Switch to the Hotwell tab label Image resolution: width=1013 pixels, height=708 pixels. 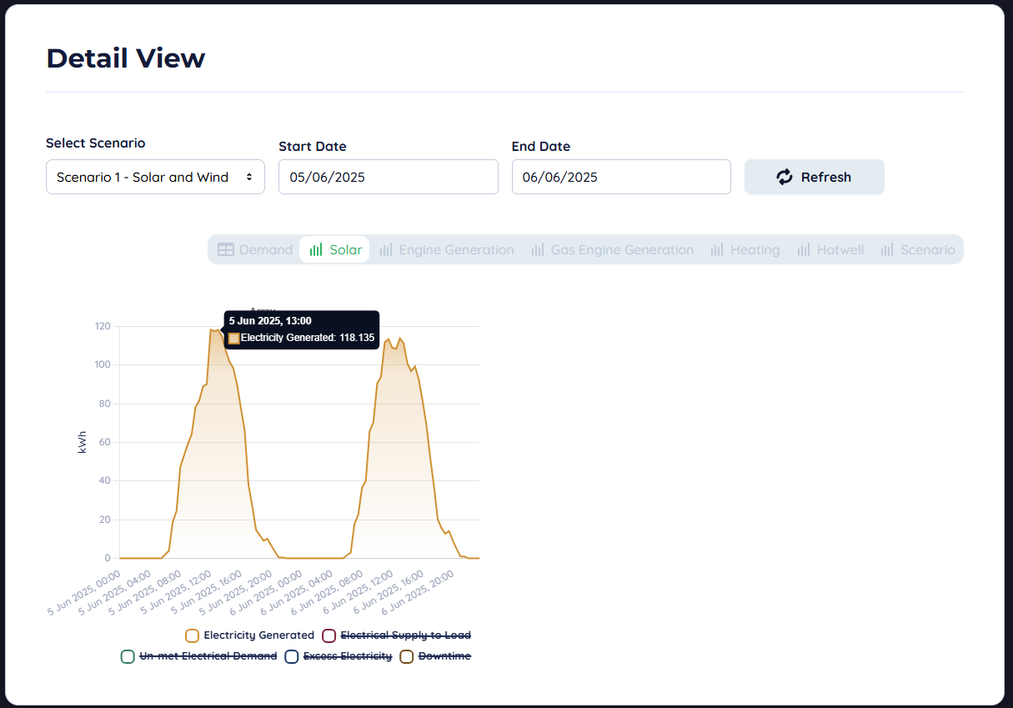click(x=840, y=249)
